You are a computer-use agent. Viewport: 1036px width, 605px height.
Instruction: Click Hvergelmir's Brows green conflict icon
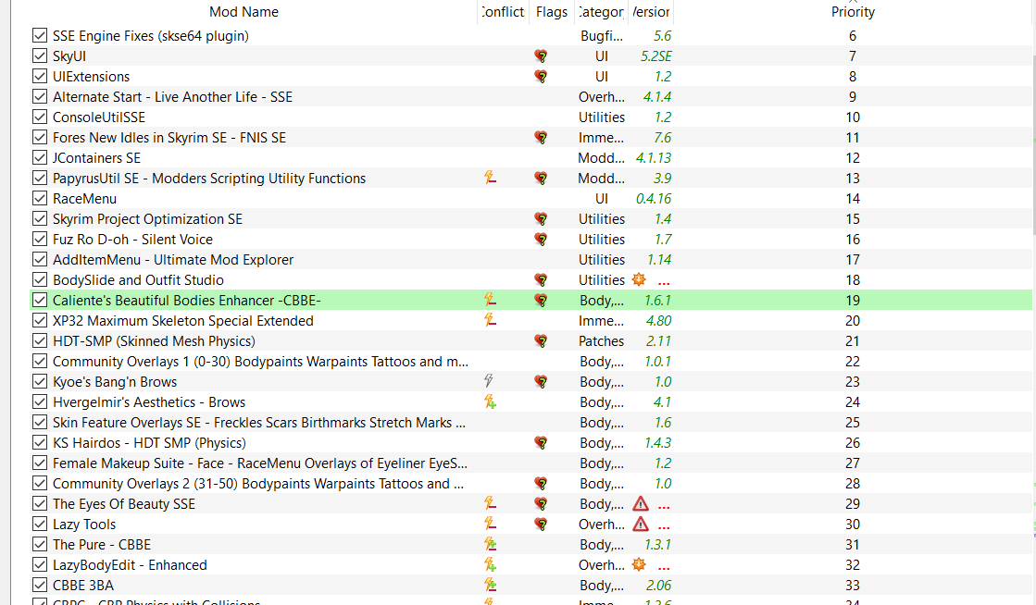click(490, 401)
